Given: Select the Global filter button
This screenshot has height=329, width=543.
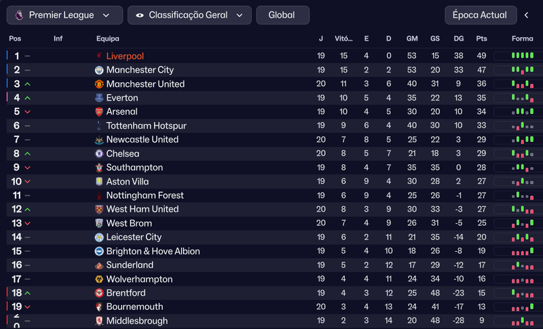Looking at the screenshot, I should pyautogui.click(x=282, y=15).
